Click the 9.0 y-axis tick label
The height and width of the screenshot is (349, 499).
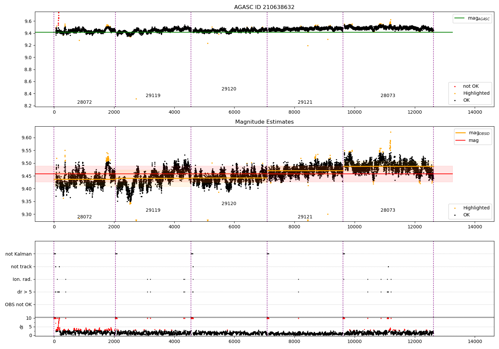coord(28,57)
